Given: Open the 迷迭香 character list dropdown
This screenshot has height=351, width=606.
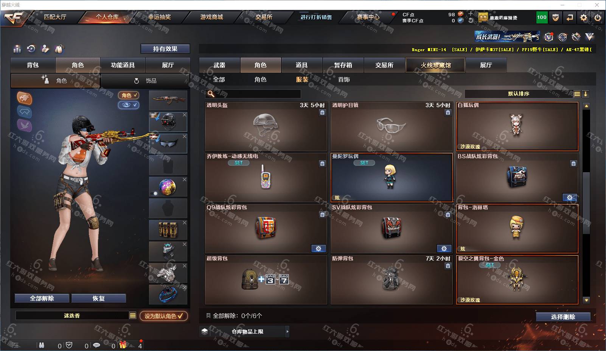Looking at the screenshot, I should [x=132, y=315].
